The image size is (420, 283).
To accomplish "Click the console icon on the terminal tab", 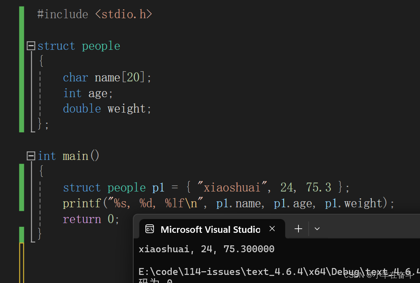I will pos(149,229).
